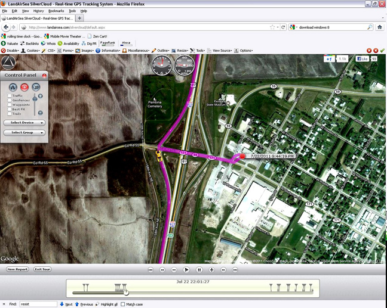Click the New Report button
This screenshot has width=387, height=308.
17,269
